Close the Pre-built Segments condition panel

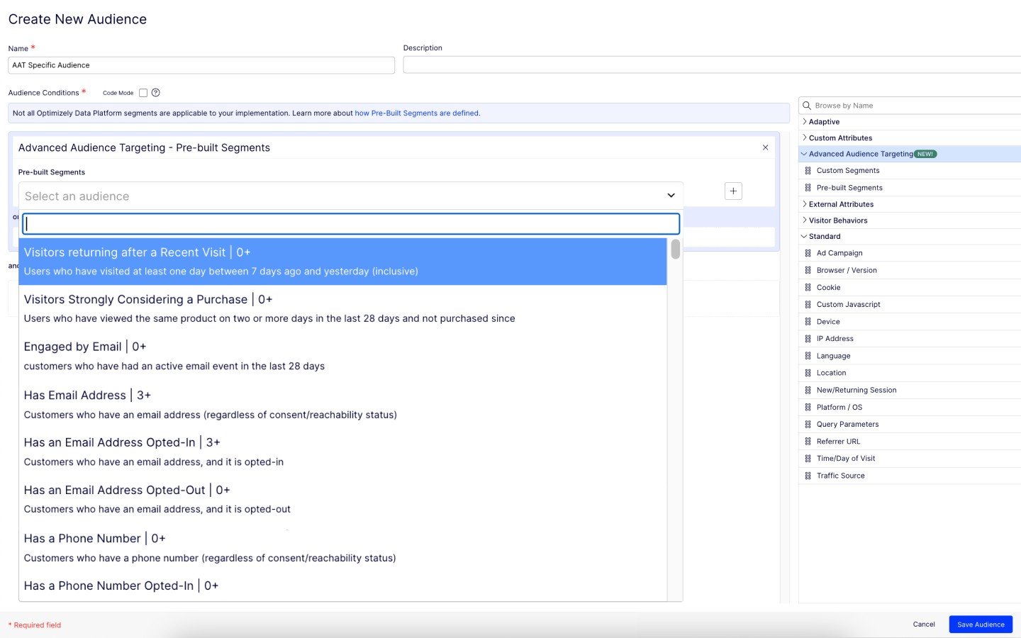765,147
